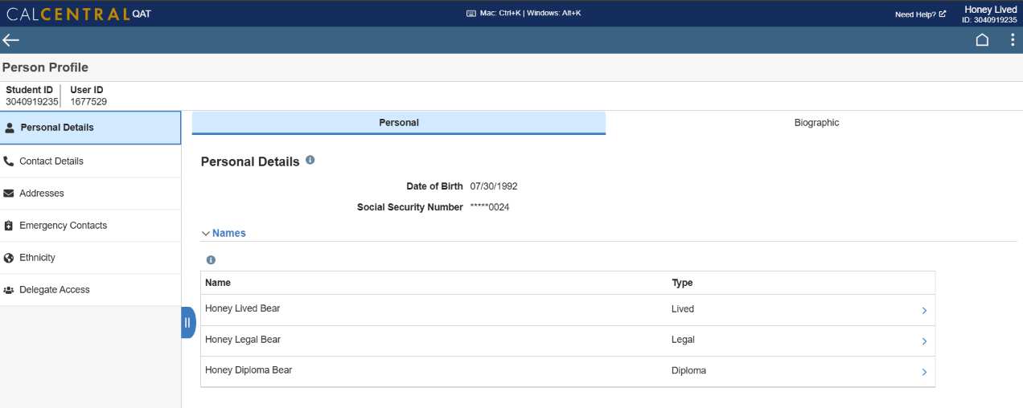
Task: Click info icon beside Personal Details heading
Action: click(310, 161)
